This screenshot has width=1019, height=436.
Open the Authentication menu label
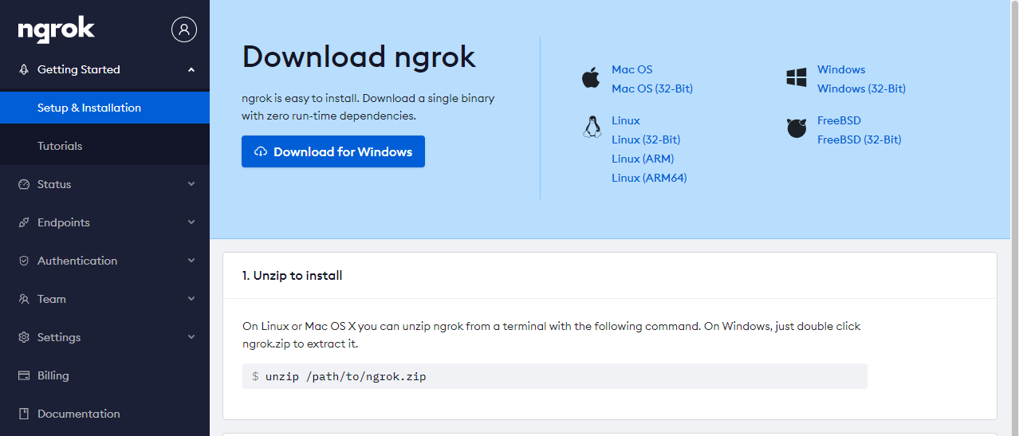77,261
